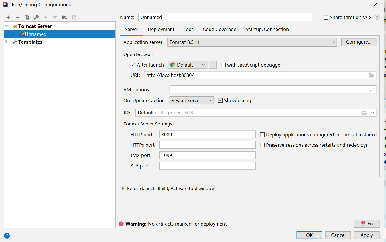The image size is (386, 242).
Task: Move configuration up with the up arrow
Action: (x=46, y=17)
